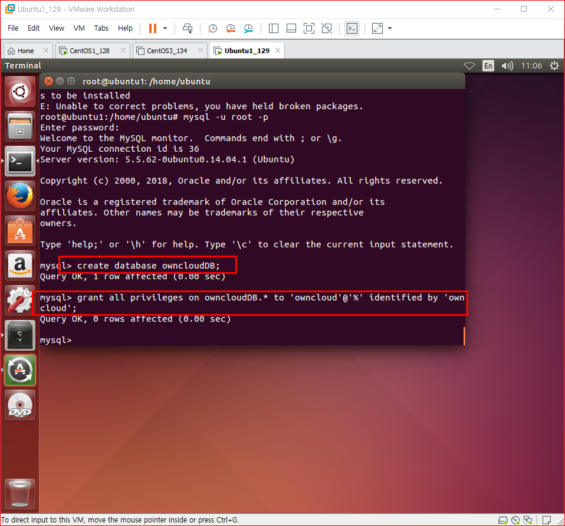Click the stretch guest display icon
Image resolution: width=565 pixels, height=526 pixels.
(x=377, y=28)
